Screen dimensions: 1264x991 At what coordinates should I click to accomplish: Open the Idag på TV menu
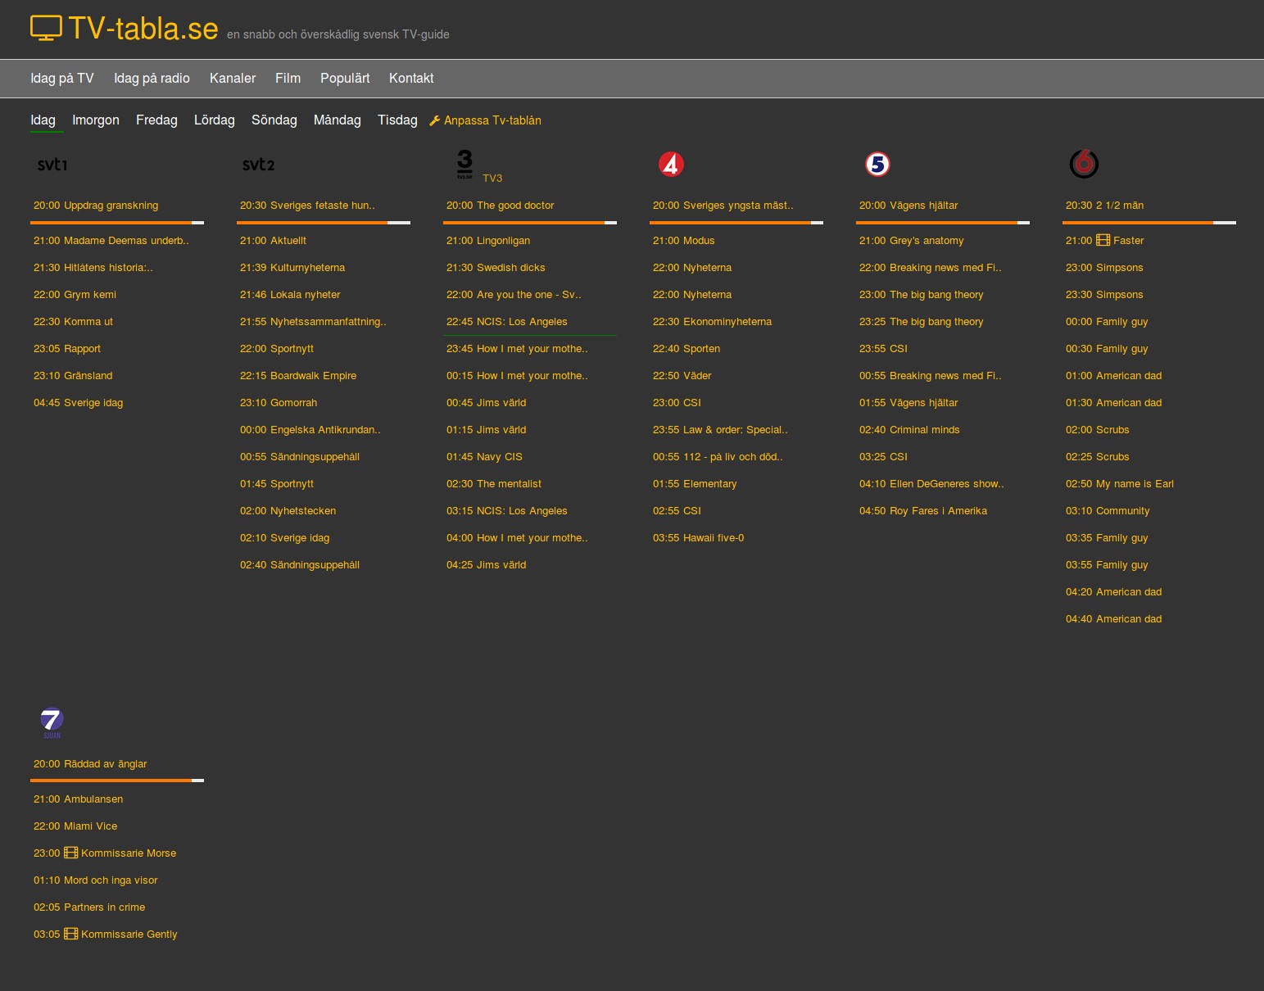(x=62, y=79)
